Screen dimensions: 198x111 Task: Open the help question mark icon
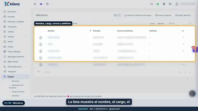pyautogui.click(x=47, y=4)
